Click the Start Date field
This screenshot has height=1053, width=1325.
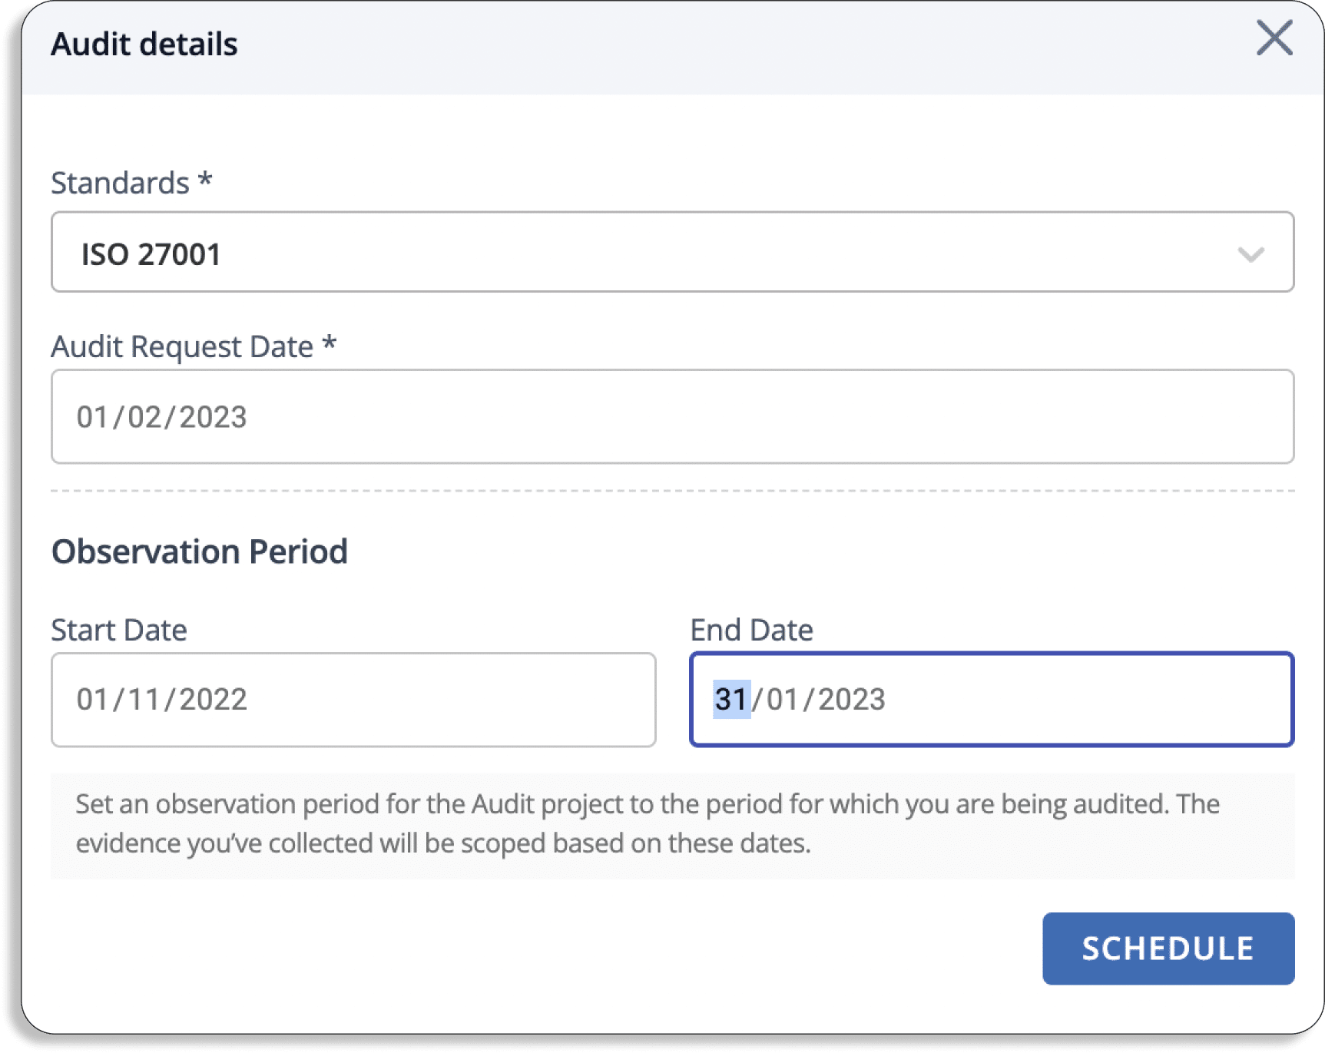coord(353,700)
